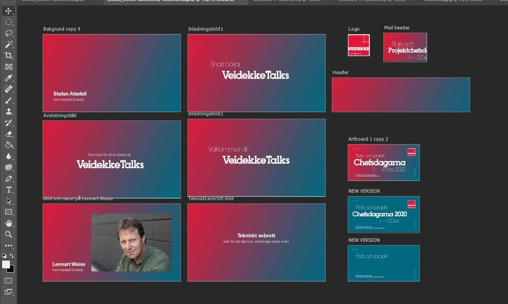Open the foreground color picker
508x304 pixels.
click(6, 264)
